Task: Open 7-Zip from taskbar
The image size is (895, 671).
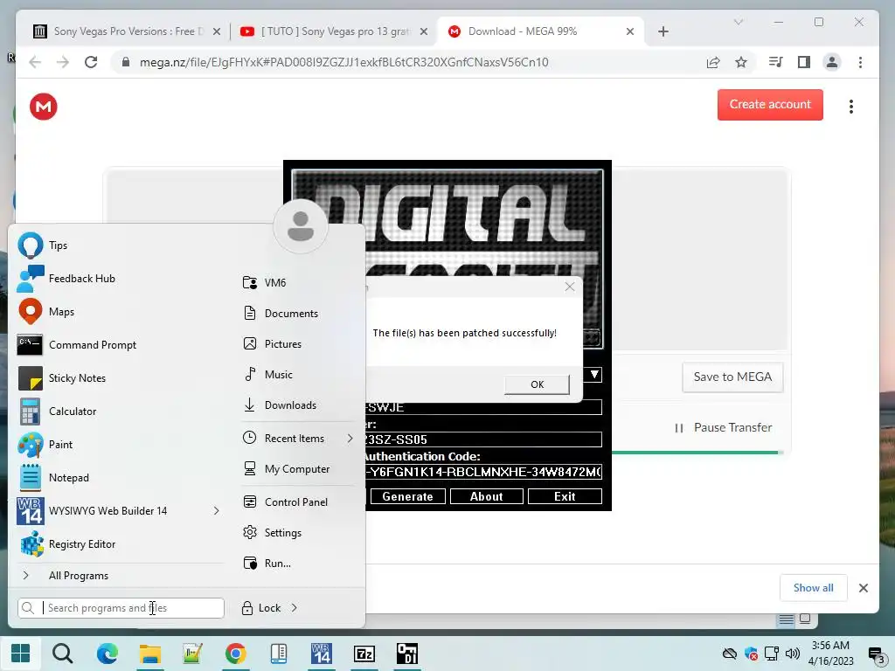Action: 364,654
